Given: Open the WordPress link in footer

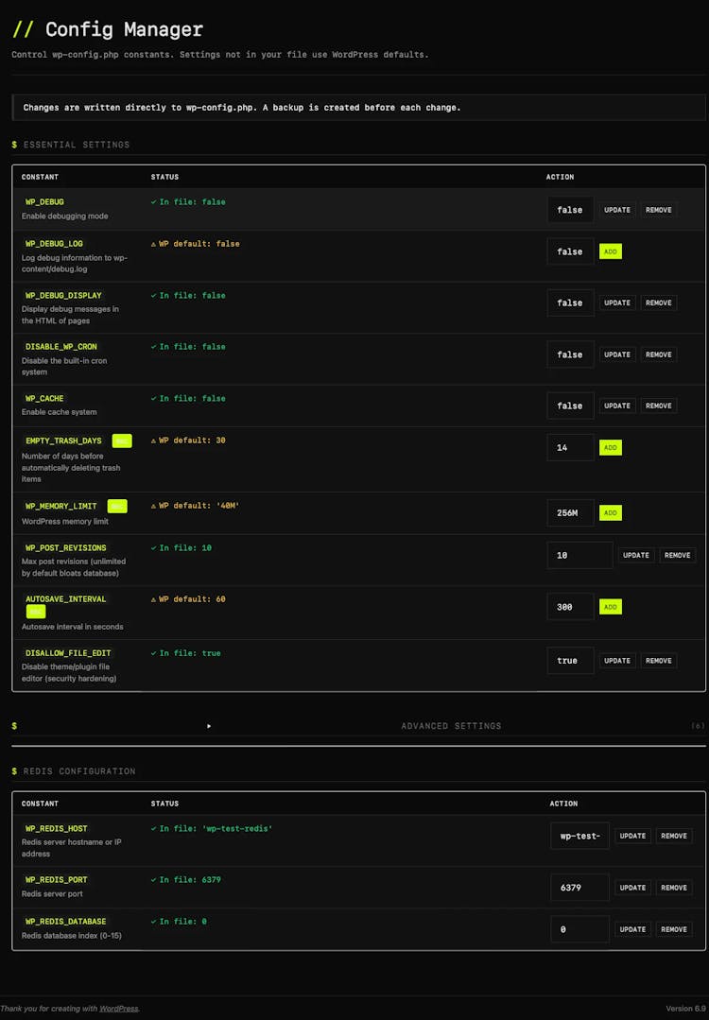Looking at the screenshot, I should point(118,1009).
